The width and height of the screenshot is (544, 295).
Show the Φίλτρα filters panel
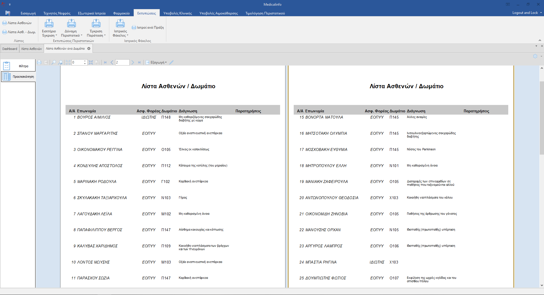tap(18, 66)
